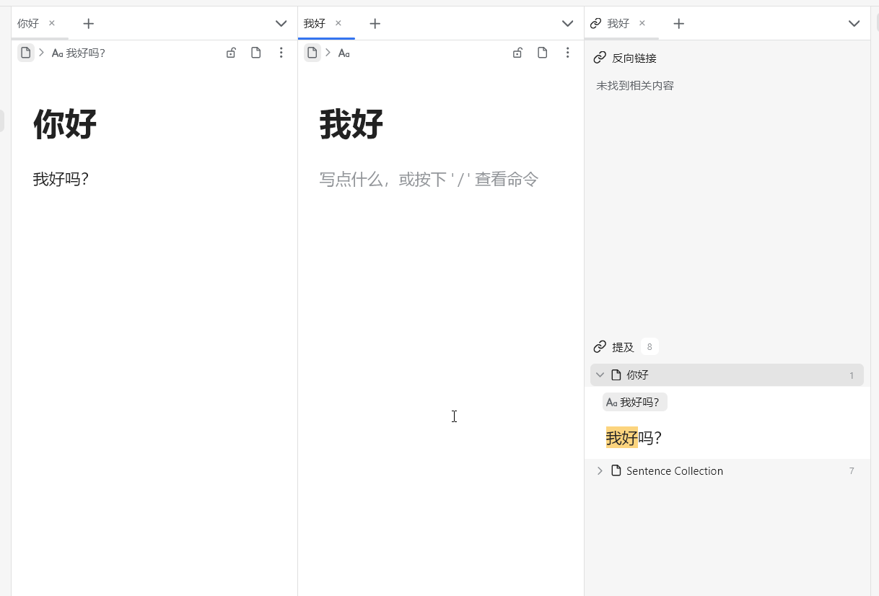Open the 你好 document from mentions
Screen dimensions: 879x596
[x=637, y=375]
